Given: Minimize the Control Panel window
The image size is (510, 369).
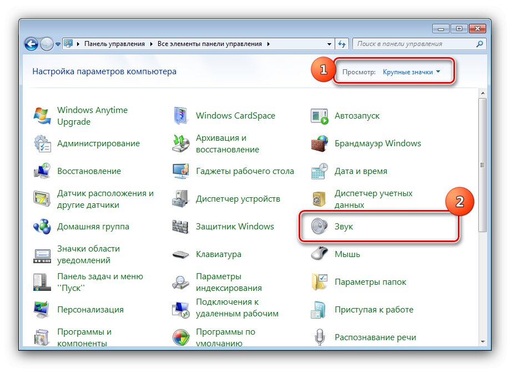Looking at the screenshot, I should 441,29.
